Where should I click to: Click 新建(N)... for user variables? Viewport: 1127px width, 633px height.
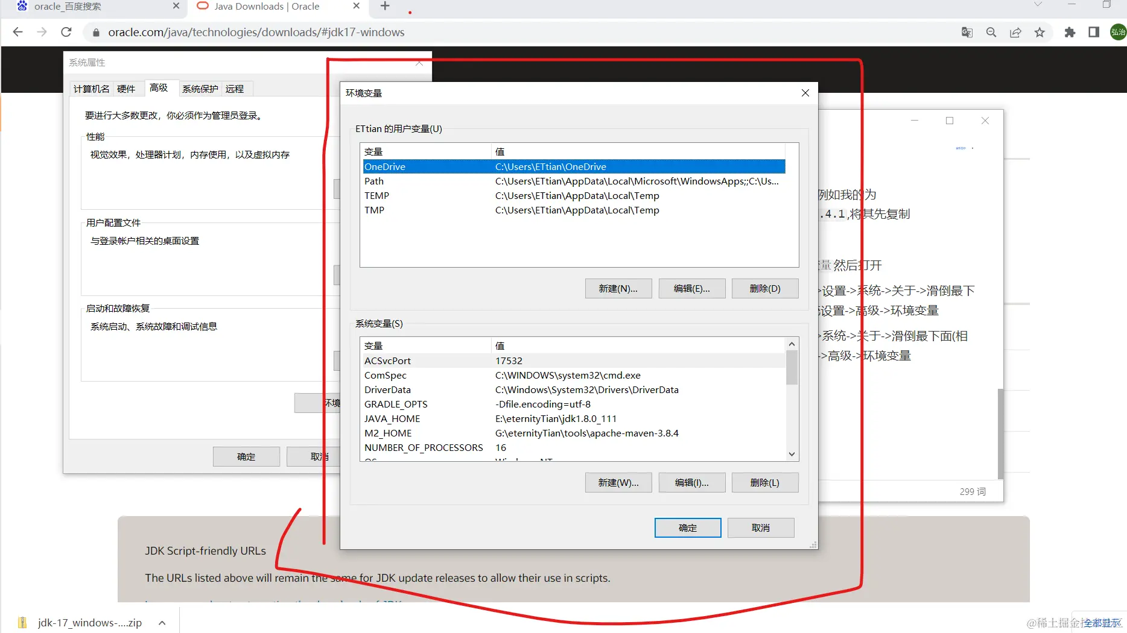click(618, 289)
